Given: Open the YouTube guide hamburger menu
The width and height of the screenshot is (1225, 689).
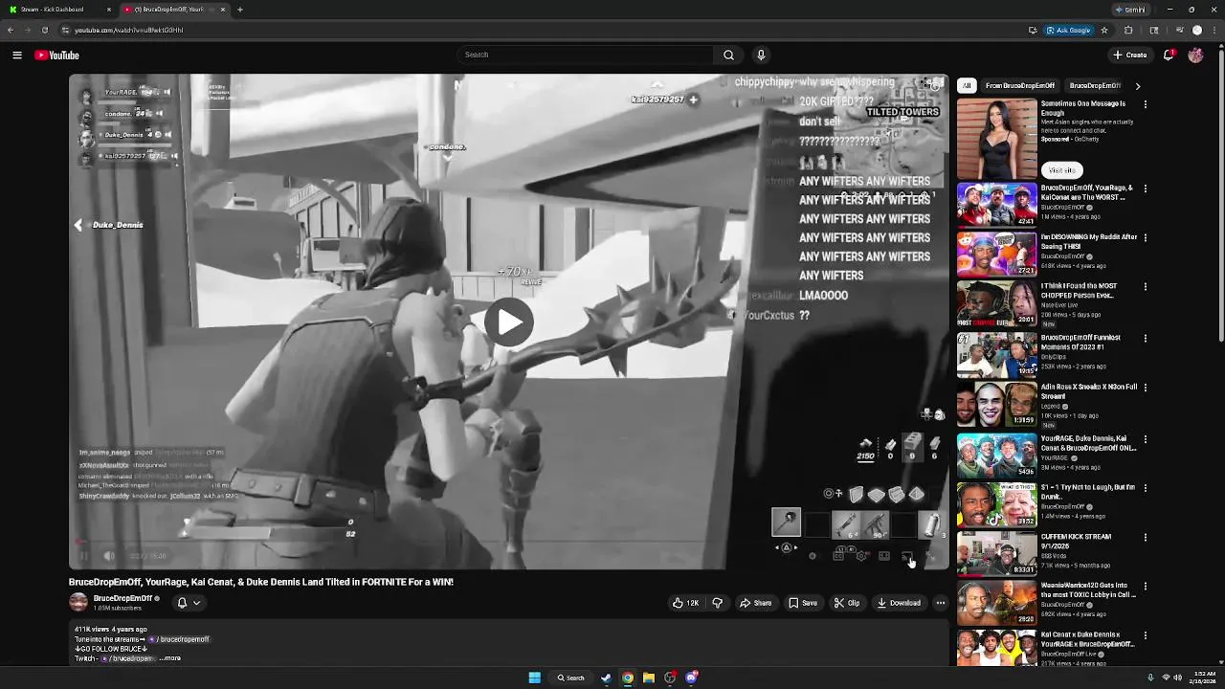Looking at the screenshot, I should pyautogui.click(x=17, y=56).
